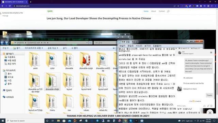Close the chat widget with X button
Viewport: 218px width, 123px height.
pyautogui.click(x=210, y=113)
